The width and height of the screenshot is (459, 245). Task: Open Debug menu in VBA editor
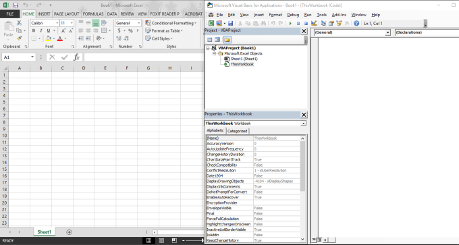tap(293, 15)
